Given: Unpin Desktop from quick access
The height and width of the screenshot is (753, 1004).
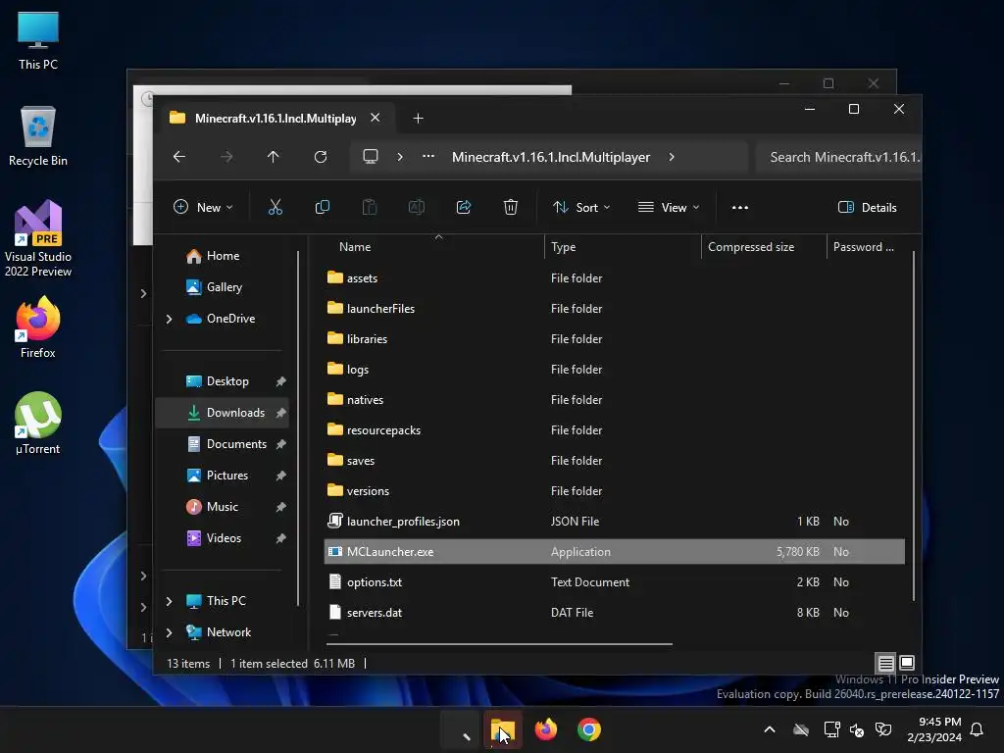Looking at the screenshot, I should 280,381.
